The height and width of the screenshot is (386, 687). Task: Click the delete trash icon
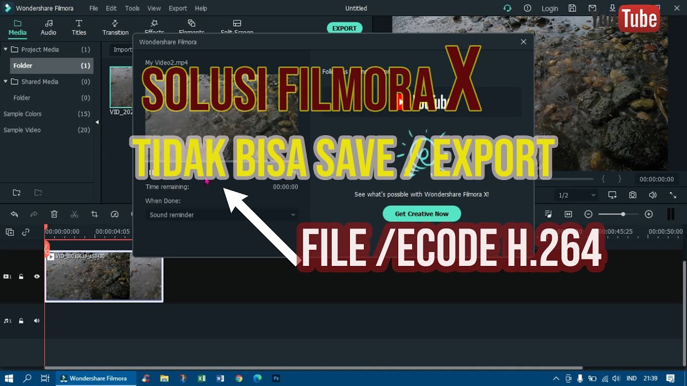click(54, 214)
